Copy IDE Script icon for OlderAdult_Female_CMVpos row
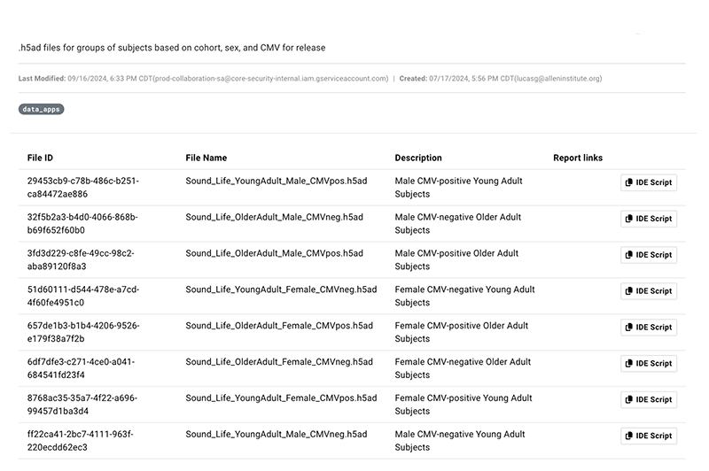This screenshot has width=709, height=471. click(629, 328)
